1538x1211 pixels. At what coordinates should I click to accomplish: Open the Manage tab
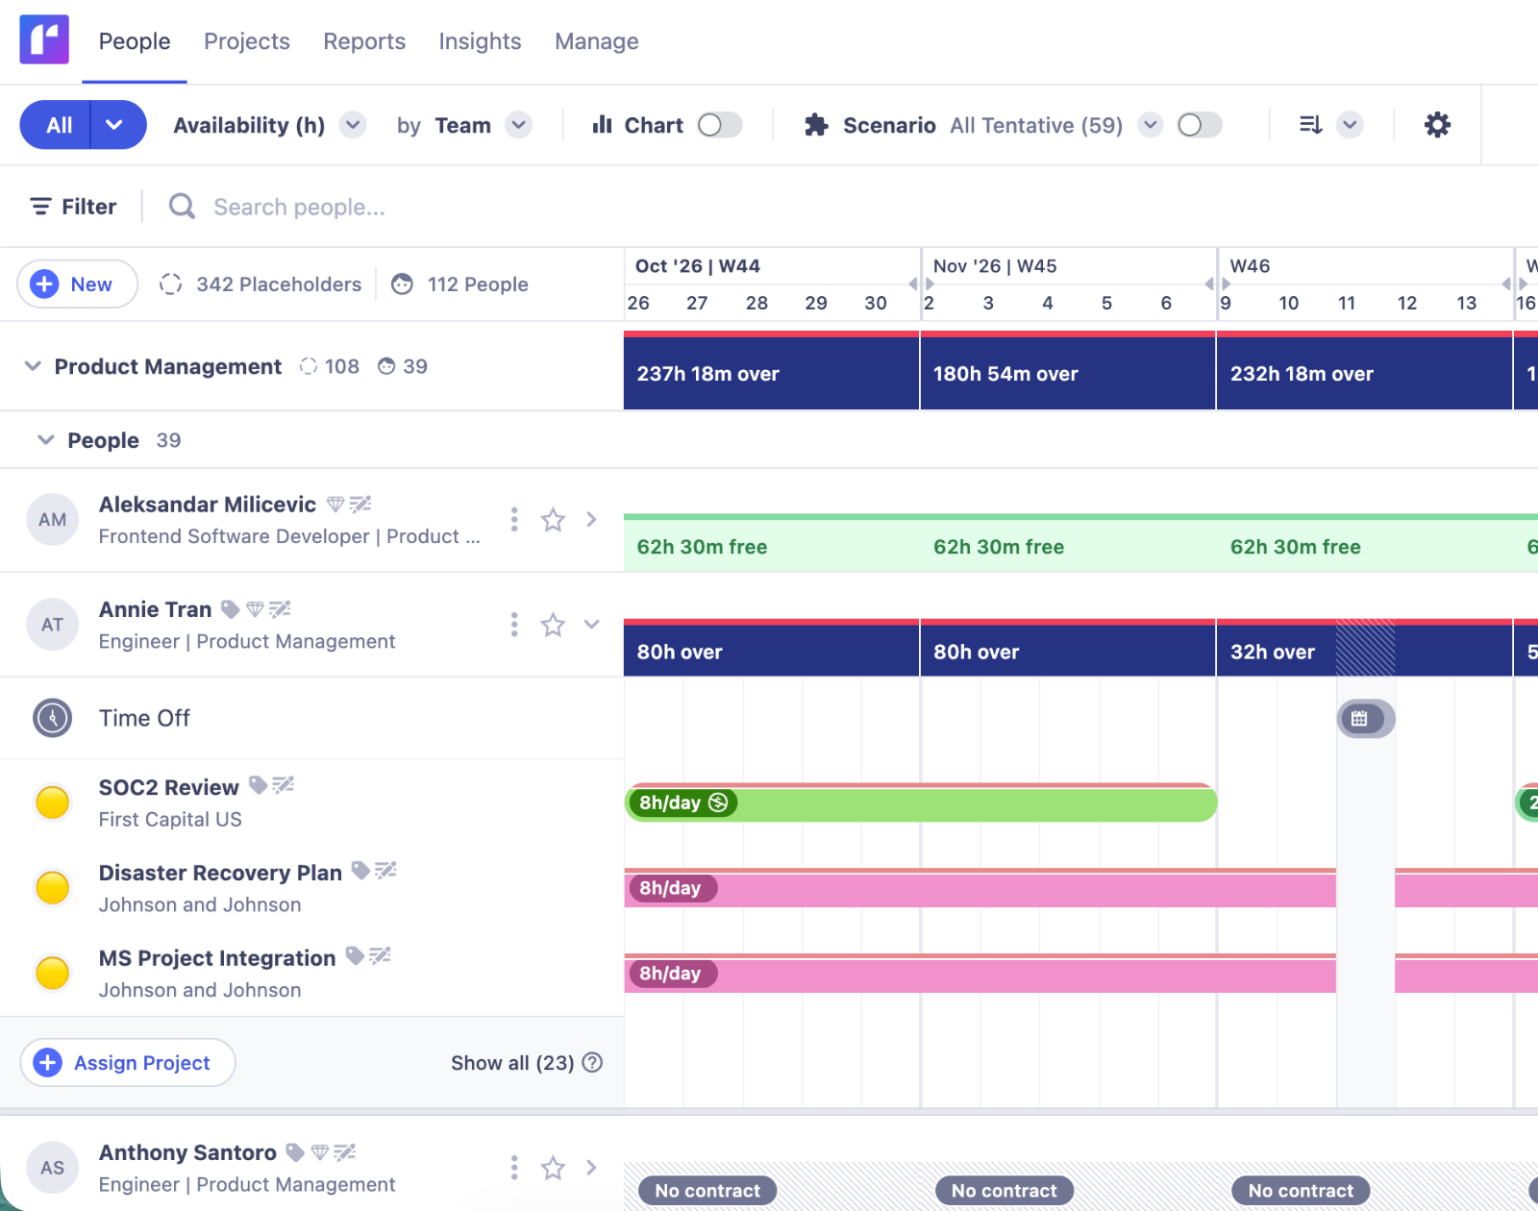[597, 41]
